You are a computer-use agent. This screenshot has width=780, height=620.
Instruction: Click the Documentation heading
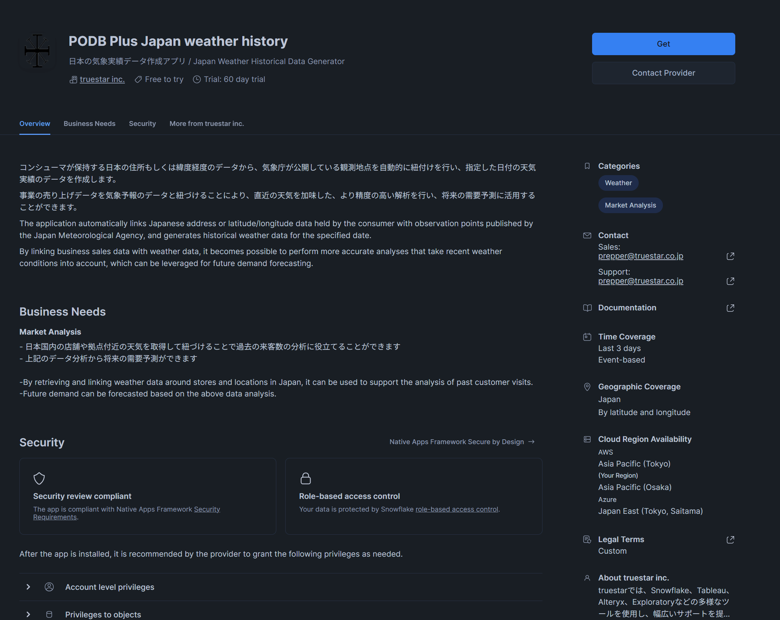point(628,308)
